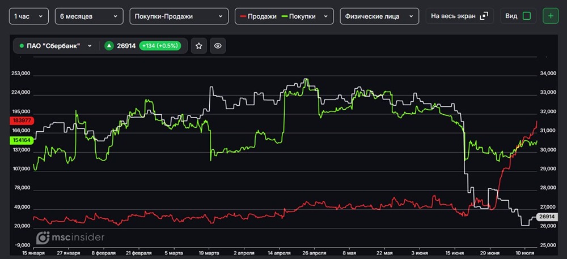Click the msc insider logo watermark
567x259 pixels.
[x=70, y=238]
